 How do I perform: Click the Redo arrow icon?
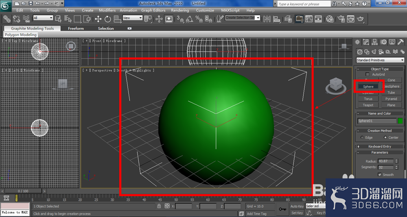click(47, 4)
